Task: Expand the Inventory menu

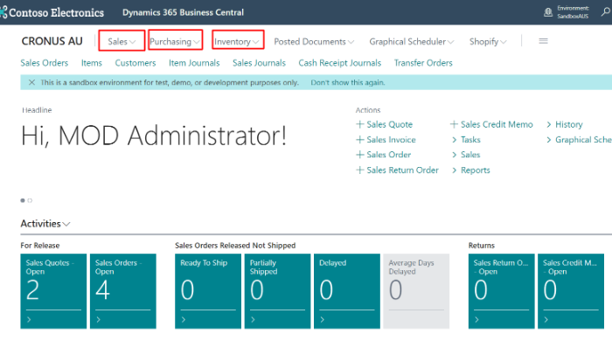Action: point(237,41)
